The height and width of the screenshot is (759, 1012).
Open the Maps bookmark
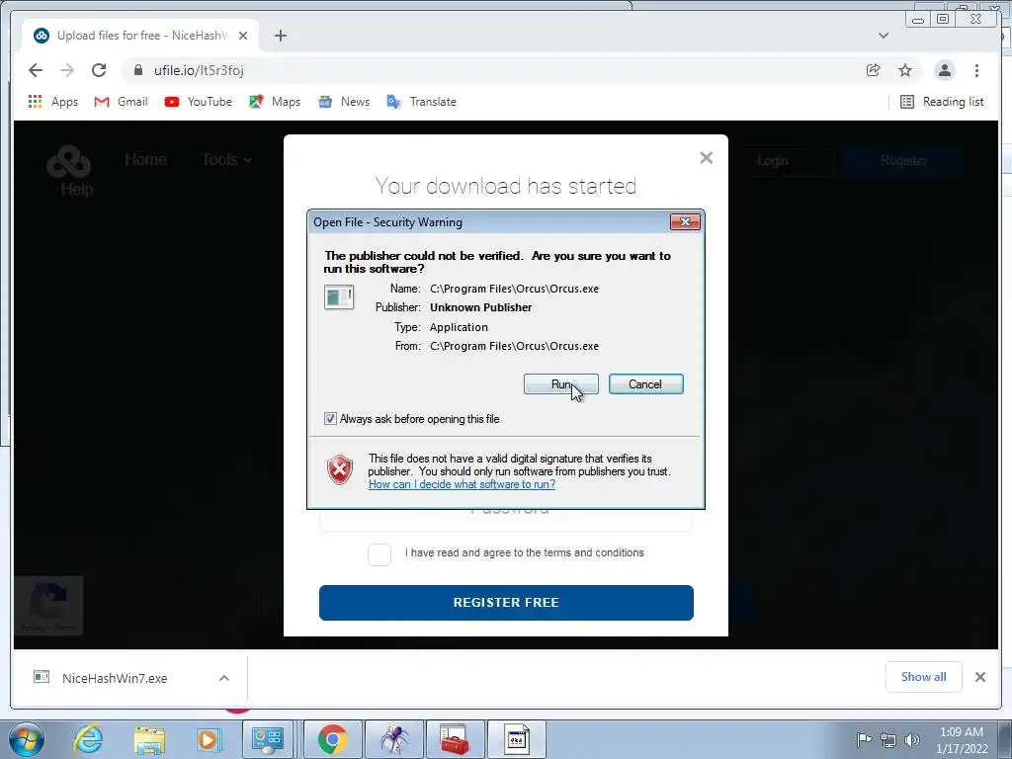coord(275,102)
